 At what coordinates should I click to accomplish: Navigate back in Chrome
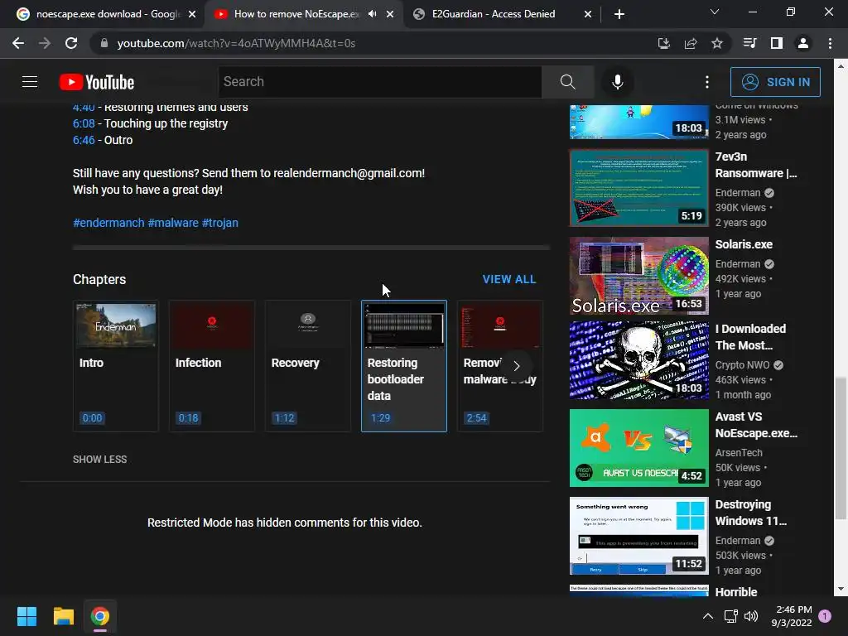[x=18, y=43]
